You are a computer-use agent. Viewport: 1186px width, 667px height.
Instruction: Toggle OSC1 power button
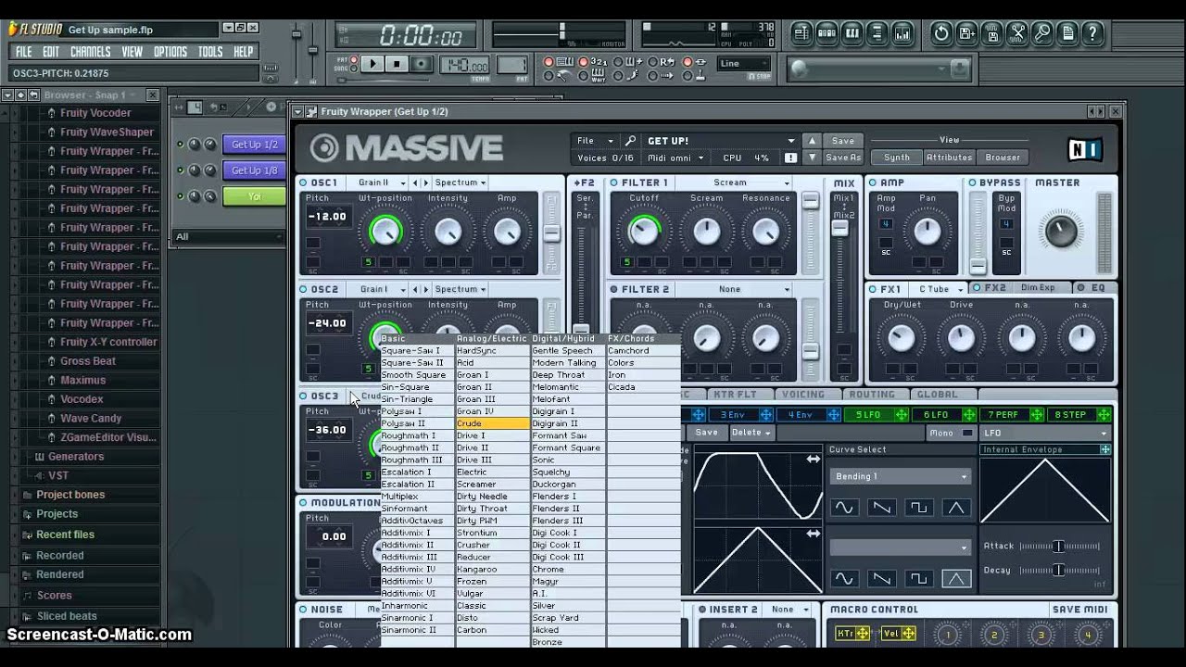(303, 182)
